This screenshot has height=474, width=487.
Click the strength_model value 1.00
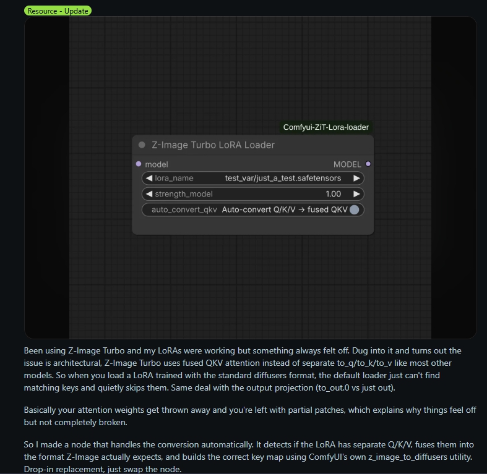point(334,194)
